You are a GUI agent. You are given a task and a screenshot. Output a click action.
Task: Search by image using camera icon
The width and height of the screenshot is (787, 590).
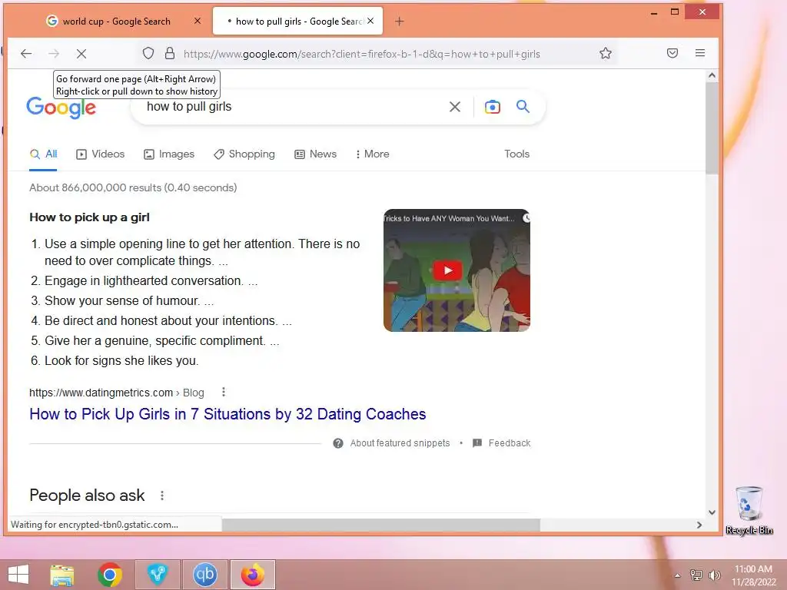point(493,106)
